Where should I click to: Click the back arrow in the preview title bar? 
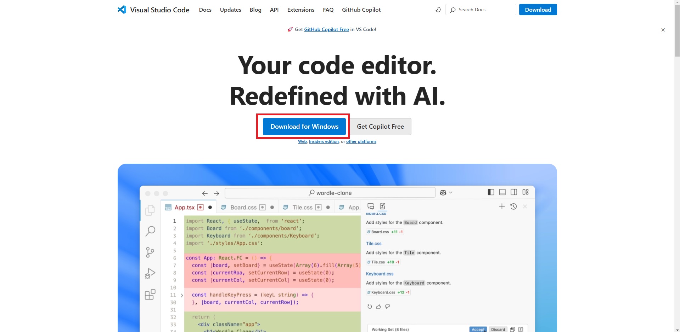(205, 193)
